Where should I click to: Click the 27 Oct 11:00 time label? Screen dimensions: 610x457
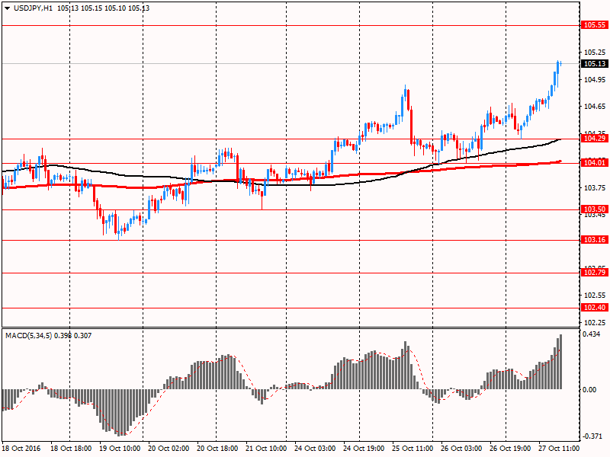[x=559, y=449]
